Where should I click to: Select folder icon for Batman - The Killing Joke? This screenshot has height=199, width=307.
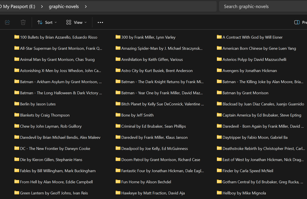click(219, 82)
